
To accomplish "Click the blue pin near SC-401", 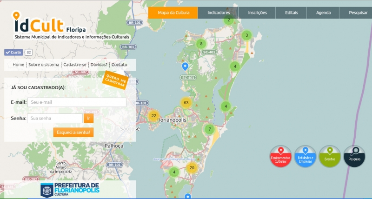I will click(185, 66).
